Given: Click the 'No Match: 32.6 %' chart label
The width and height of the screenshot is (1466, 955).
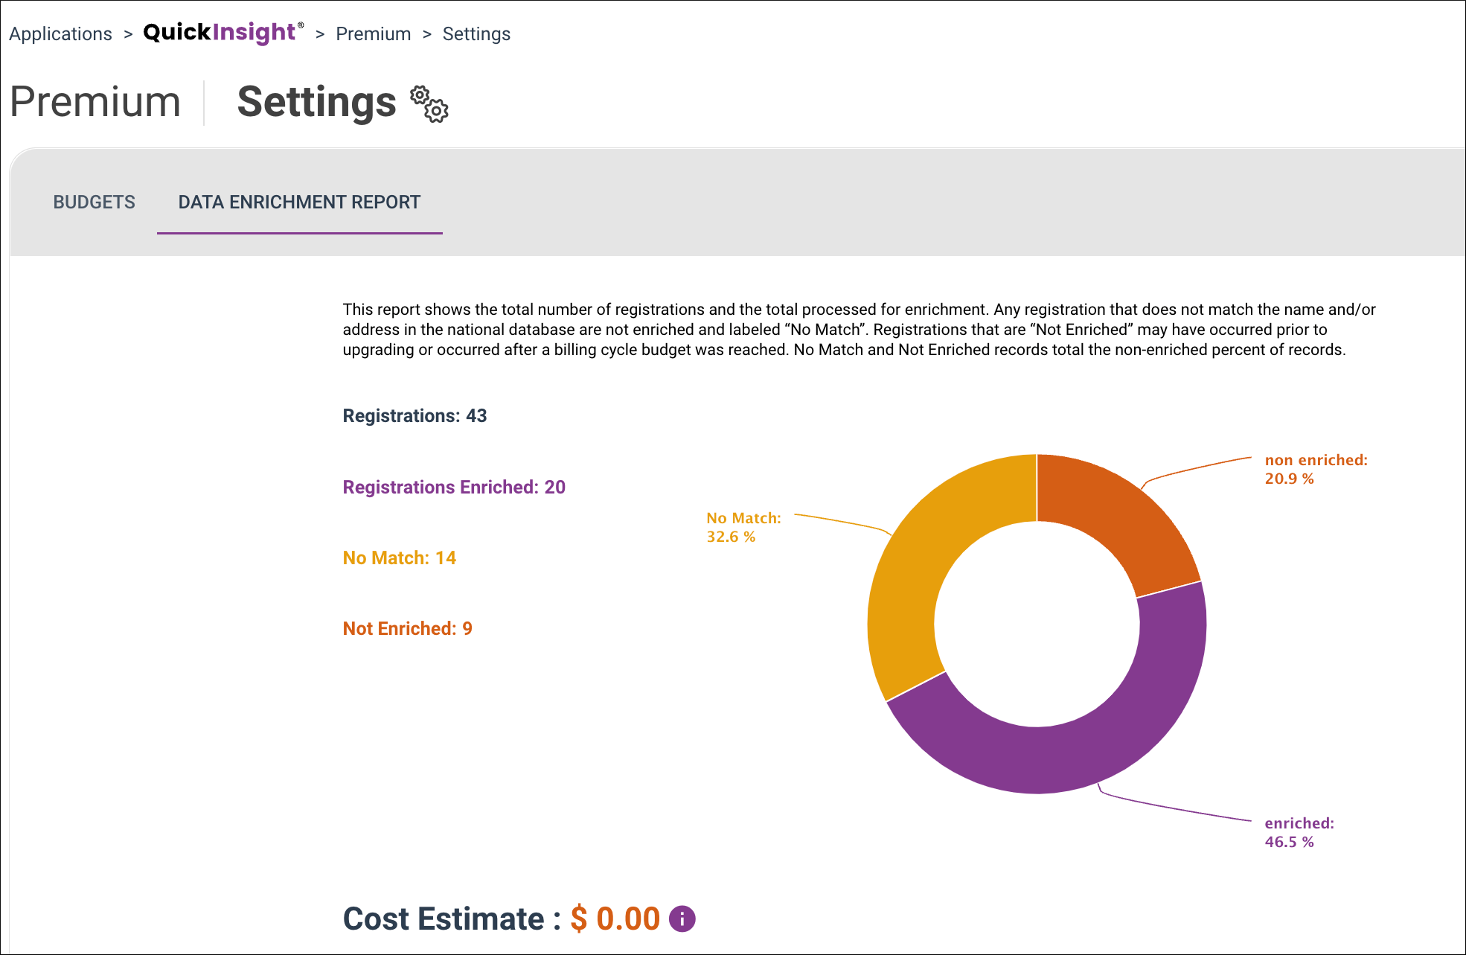Looking at the screenshot, I should pos(743,527).
